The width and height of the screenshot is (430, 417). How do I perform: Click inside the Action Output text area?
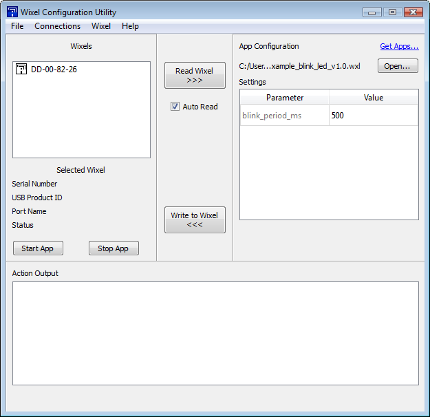click(215, 333)
